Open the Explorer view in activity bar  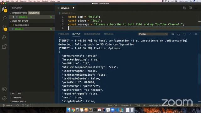[x=4, y=9]
